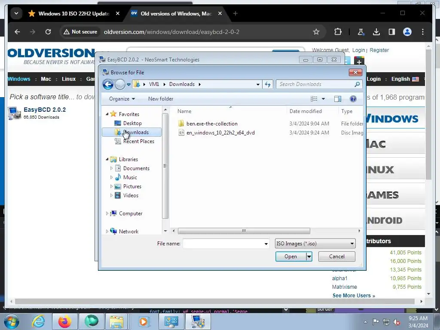Select Network in navigation pane
This screenshot has height=330, width=440.
(x=128, y=232)
